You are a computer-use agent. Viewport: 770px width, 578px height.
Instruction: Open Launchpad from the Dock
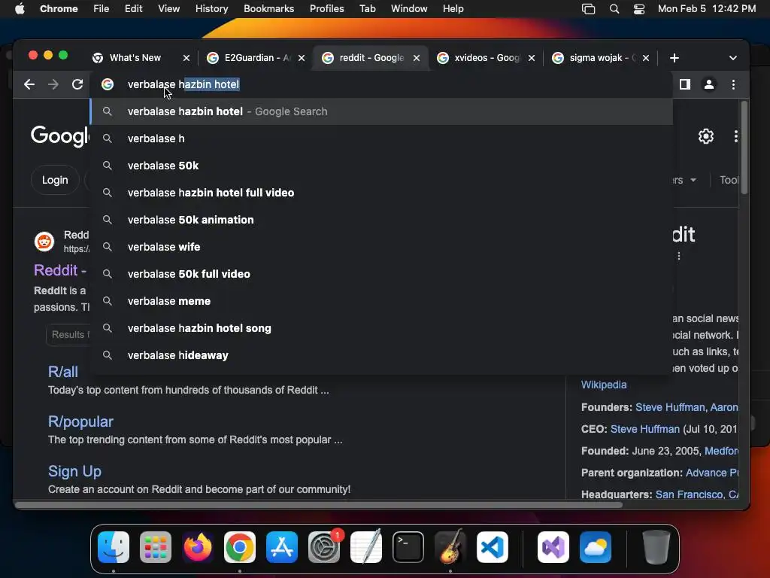click(x=156, y=547)
